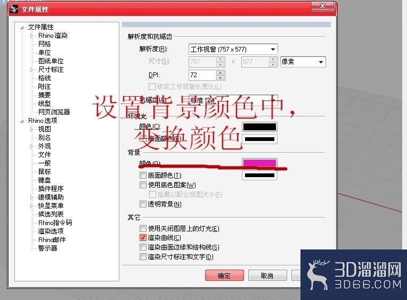
Task: Select 候选列表 in the tree
Action: (x=51, y=214)
